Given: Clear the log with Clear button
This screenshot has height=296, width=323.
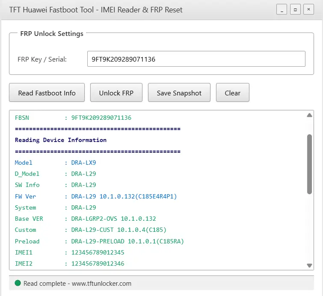Looking at the screenshot, I should click(x=233, y=92).
